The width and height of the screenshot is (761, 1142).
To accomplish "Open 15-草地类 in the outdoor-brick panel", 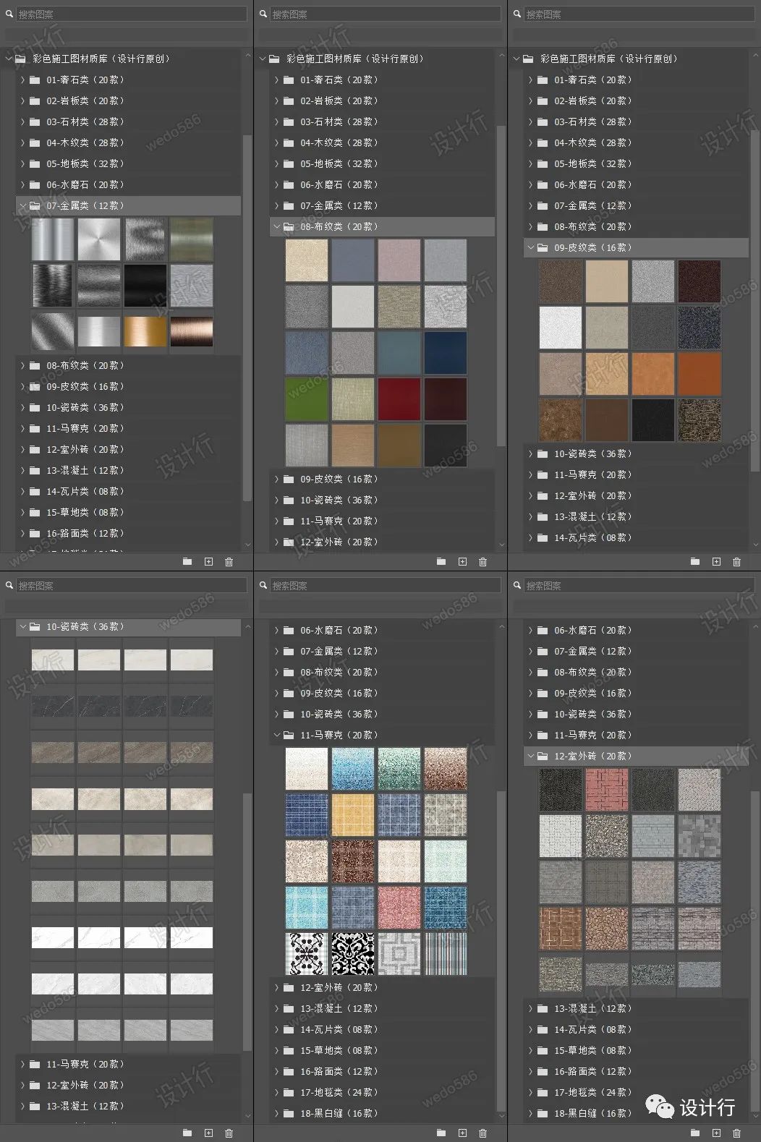I will point(636,1050).
